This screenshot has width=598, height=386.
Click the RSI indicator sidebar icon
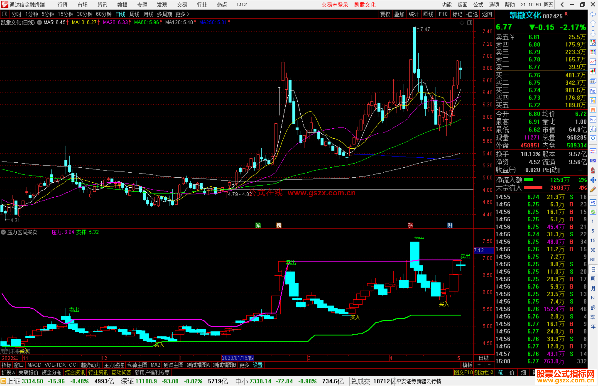click(593, 161)
